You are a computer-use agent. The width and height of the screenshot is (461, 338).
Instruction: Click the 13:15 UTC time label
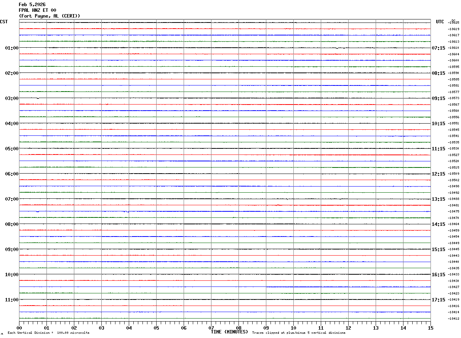coord(438,199)
